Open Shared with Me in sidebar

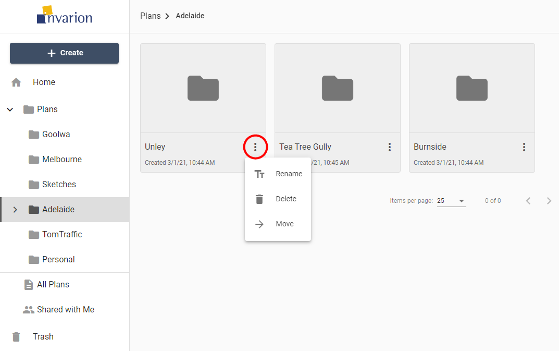tap(65, 310)
